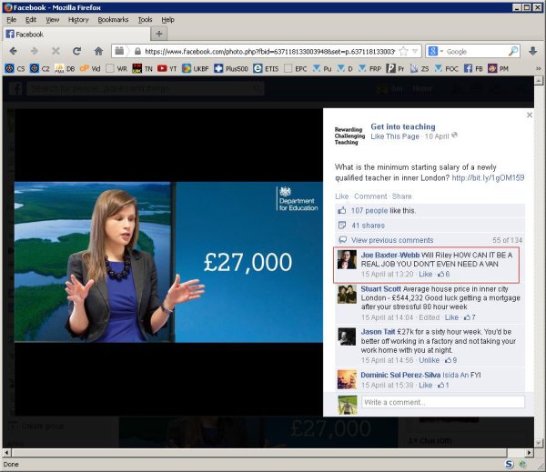
Task: Click the Firefox Home button
Action: (x=98, y=52)
